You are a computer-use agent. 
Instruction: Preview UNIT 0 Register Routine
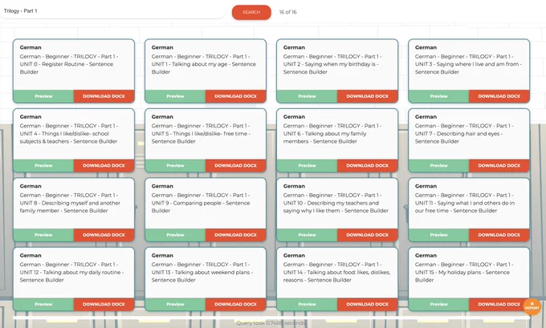click(43, 96)
